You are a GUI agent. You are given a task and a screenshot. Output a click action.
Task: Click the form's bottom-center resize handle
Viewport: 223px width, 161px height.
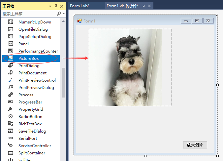[145, 156]
